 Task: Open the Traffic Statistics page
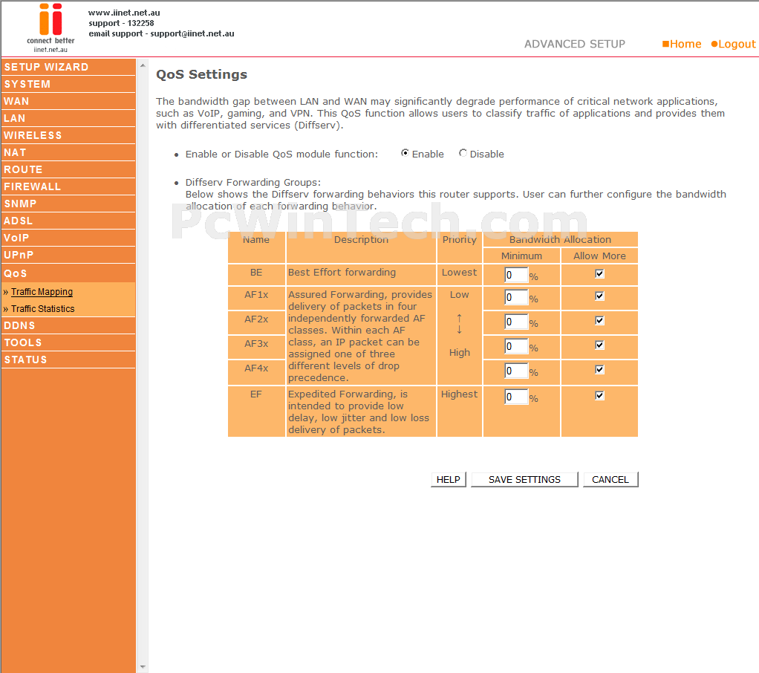point(42,309)
